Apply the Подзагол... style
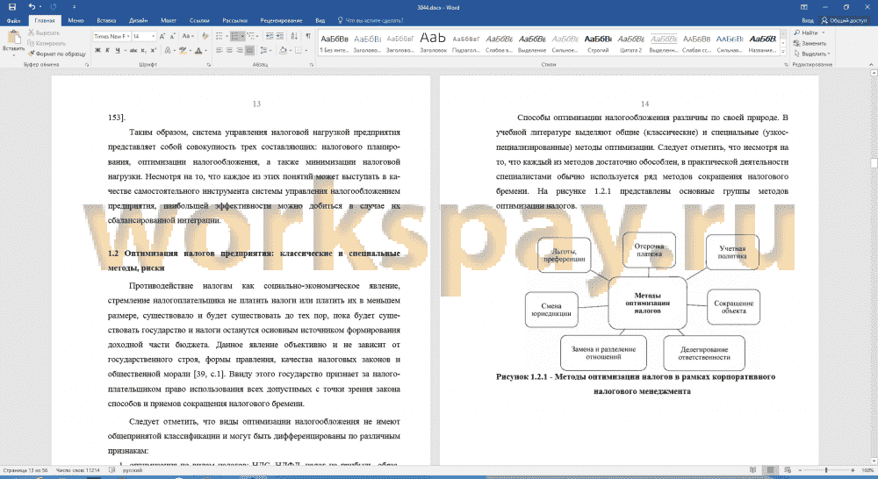Viewport: 878px width, 479px height. 466,43
